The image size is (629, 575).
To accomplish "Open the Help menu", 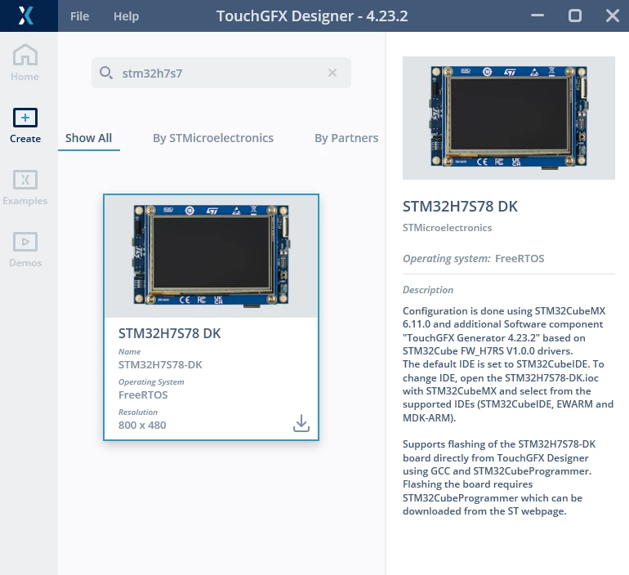I will coord(126,16).
